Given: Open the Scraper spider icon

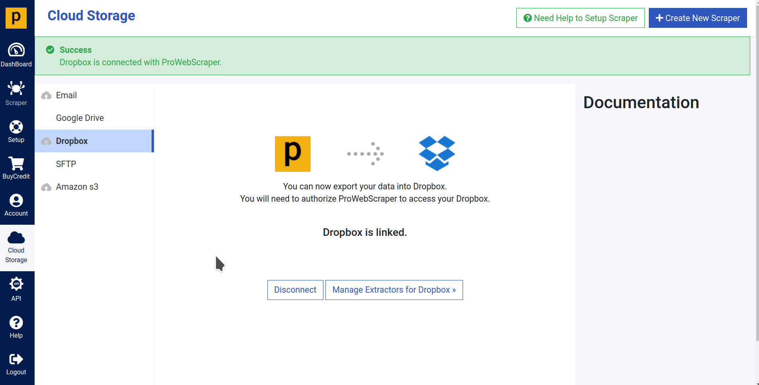Looking at the screenshot, I should [x=16, y=88].
